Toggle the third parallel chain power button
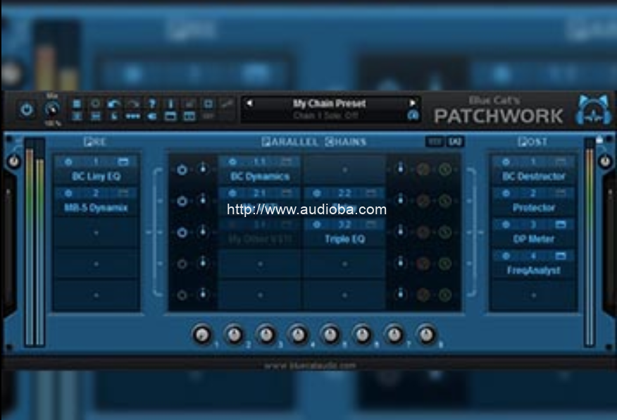The height and width of the screenshot is (420, 617). click(x=182, y=233)
